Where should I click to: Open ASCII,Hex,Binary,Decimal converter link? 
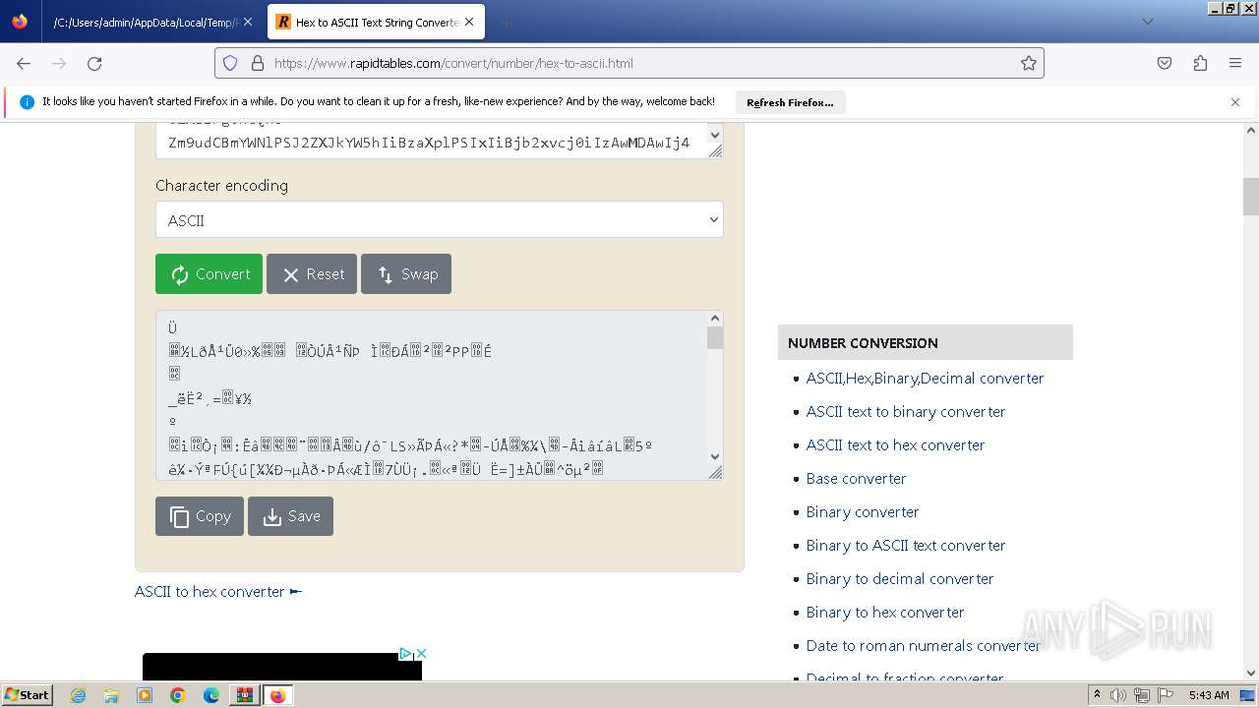[925, 378]
